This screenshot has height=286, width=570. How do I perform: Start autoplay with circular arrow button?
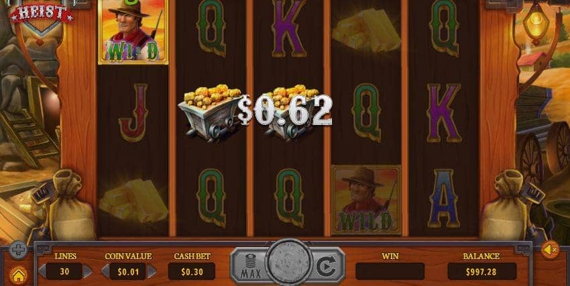[326, 267]
